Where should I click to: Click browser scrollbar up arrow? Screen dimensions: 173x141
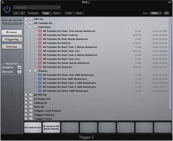click(x=170, y=19)
